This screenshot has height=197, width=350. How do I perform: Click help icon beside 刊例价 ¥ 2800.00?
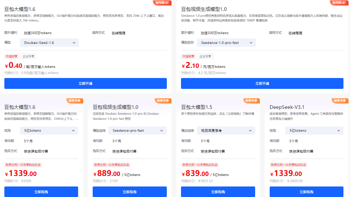(281, 181)
